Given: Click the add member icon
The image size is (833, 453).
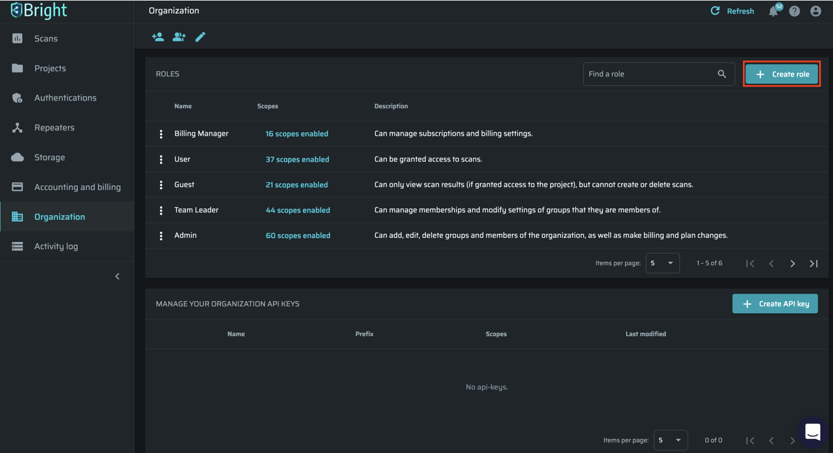Looking at the screenshot, I should click(158, 37).
